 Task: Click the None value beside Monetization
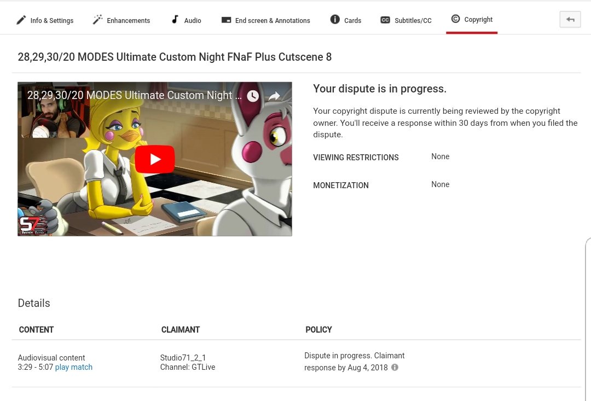(x=440, y=184)
